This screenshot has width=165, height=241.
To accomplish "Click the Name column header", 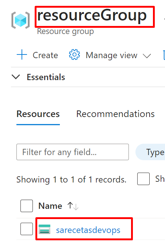I will point(50,206).
